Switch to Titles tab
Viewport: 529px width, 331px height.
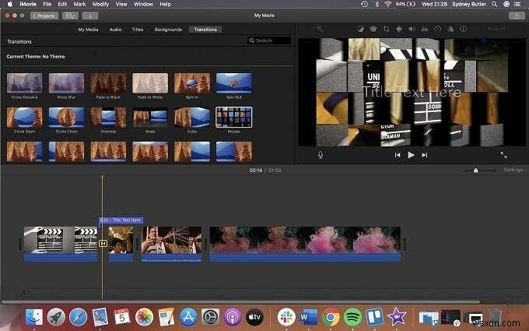pyautogui.click(x=138, y=30)
